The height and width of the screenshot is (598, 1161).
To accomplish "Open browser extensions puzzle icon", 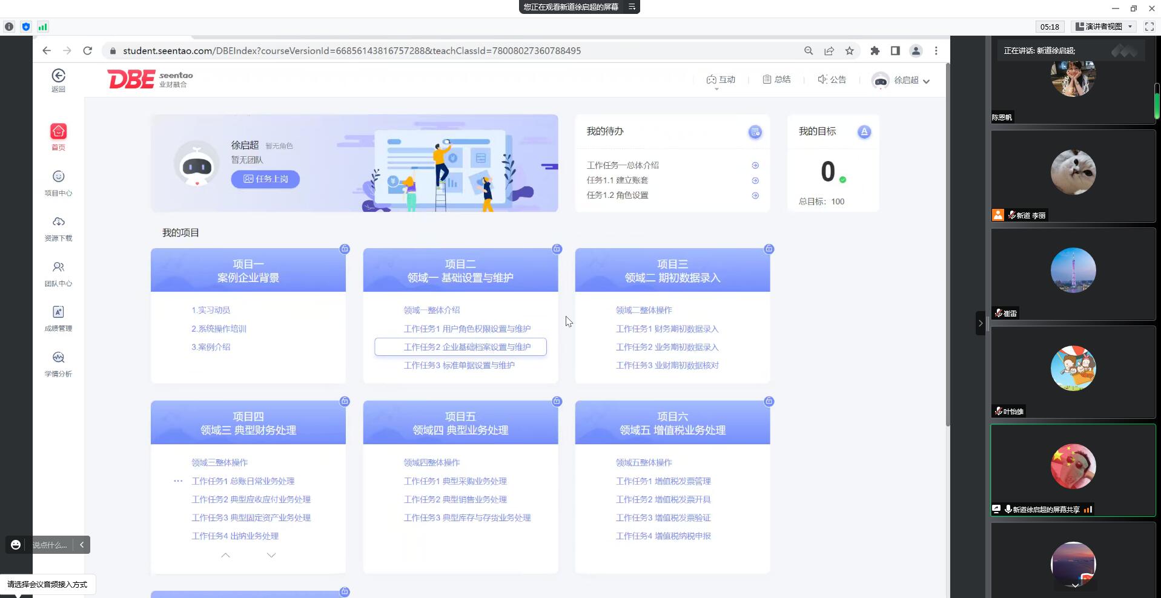I will click(x=875, y=51).
